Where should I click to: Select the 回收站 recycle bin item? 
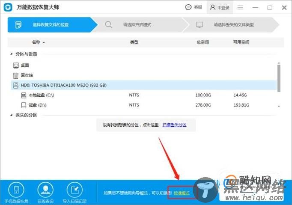point(27,75)
